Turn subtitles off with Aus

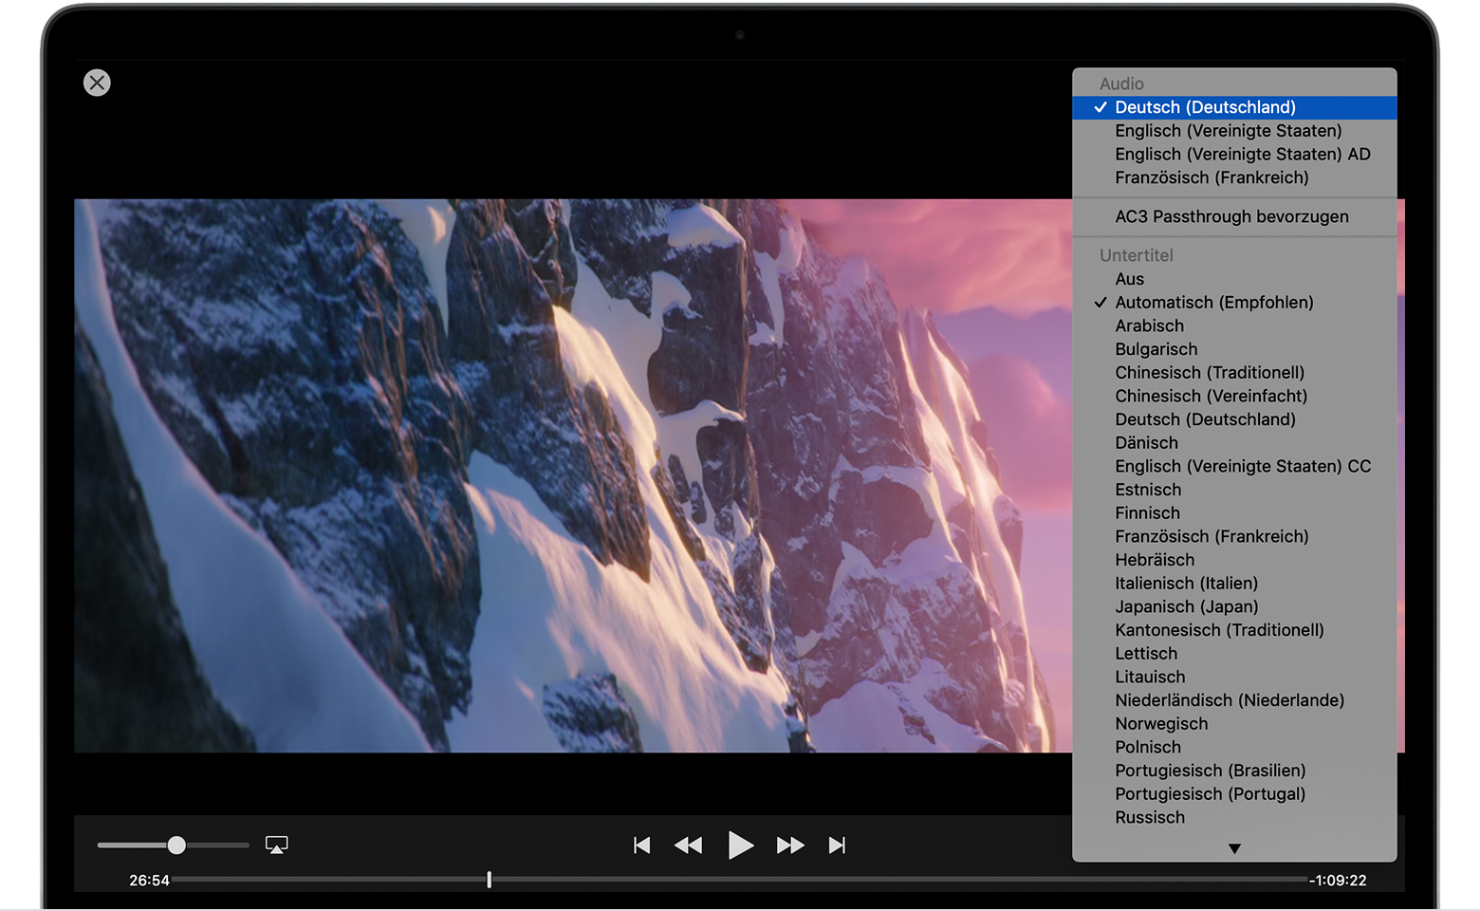click(1129, 279)
